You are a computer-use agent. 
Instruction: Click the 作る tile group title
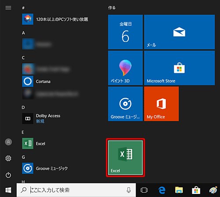tap(112, 7)
